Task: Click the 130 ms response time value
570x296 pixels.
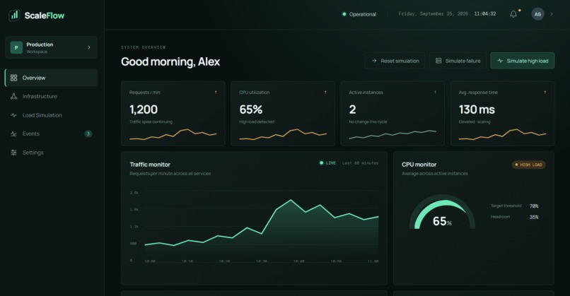Action: click(477, 109)
